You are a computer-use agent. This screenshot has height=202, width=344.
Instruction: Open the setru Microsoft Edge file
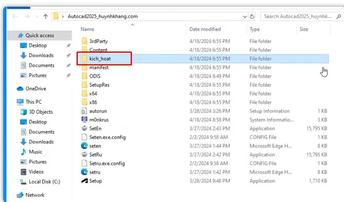pyautogui.click(x=94, y=172)
